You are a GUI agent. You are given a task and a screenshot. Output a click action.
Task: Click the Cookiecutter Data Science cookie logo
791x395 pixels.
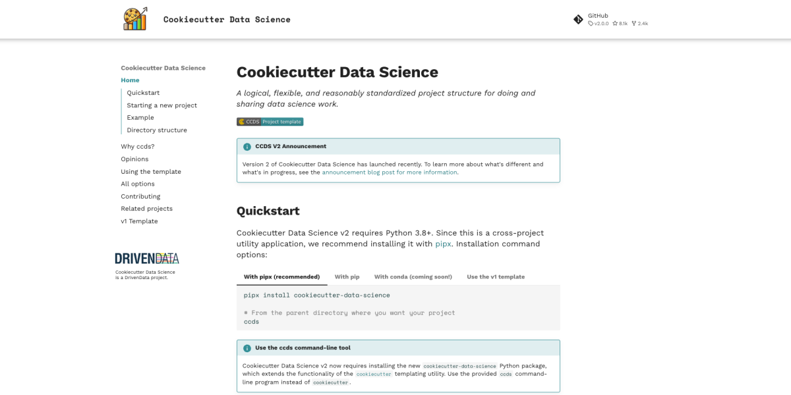click(x=135, y=18)
